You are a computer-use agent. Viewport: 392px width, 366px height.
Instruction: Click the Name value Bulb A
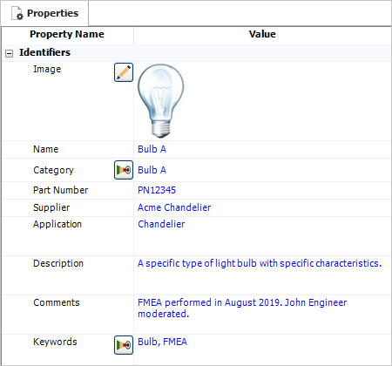pos(152,149)
